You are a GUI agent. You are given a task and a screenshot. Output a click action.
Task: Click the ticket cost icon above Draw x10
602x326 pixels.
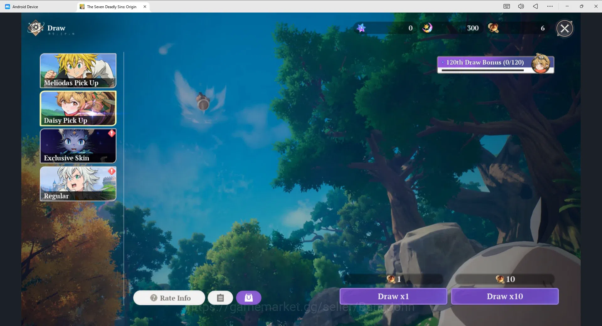pos(500,279)
